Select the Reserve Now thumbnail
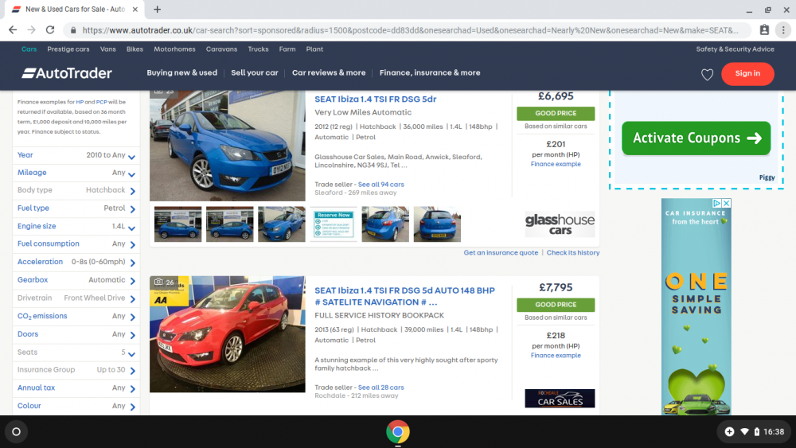The image size is (796, 448). (x=334, y=224)
